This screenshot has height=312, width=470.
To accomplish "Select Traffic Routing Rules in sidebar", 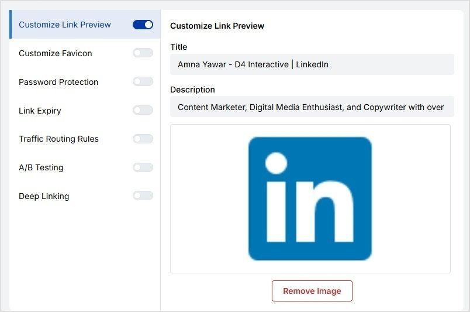I will pyautogui.click(x=58, y=139).
